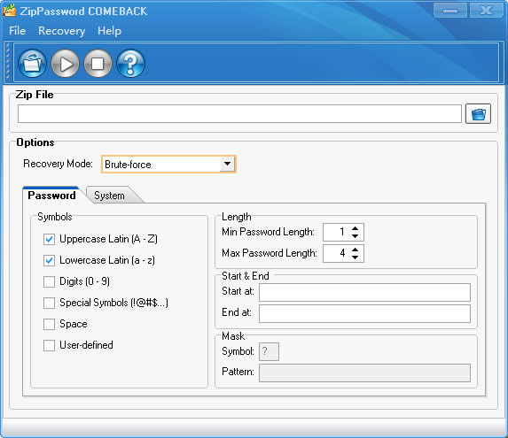Increase Max Password Length with up arrow
Image resolution: width=508 pixels, height=438 pixels.
tap(356, 250)
